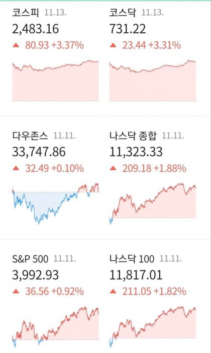The height and width of the screenshot is (353, 211).
Task: Open the 코스피 index title
Action: (26, 13)
